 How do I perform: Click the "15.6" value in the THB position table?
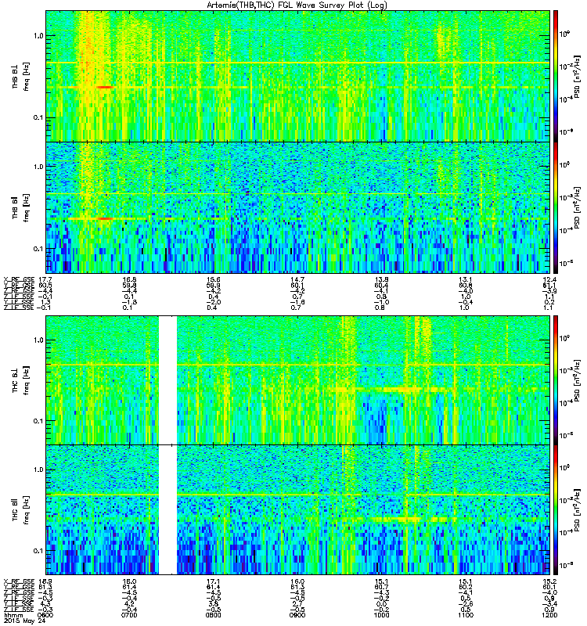[213, 279]
